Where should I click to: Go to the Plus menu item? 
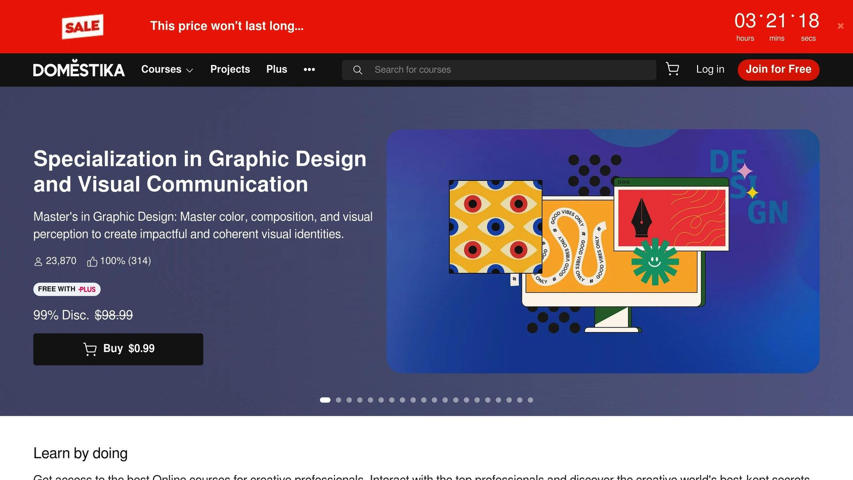(x=277, y=70)
